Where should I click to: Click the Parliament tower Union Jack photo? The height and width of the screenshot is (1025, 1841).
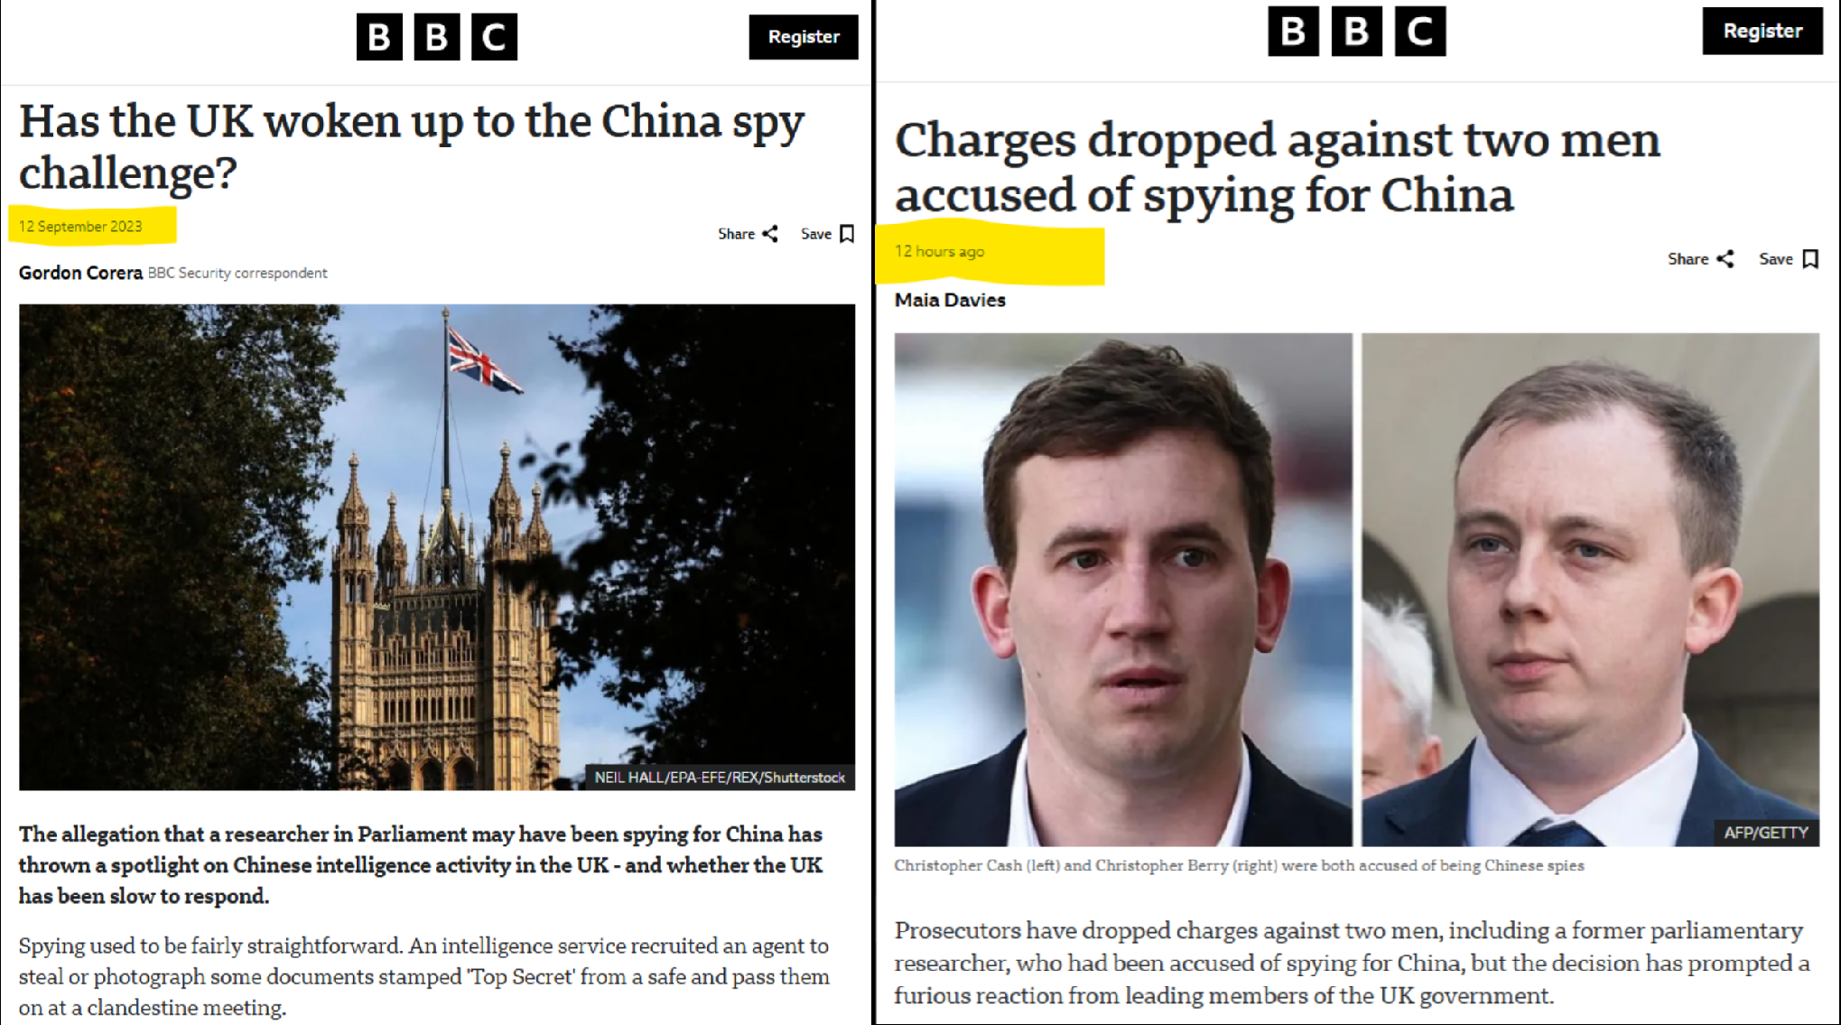pyautogui.click(x=437, y=547)
